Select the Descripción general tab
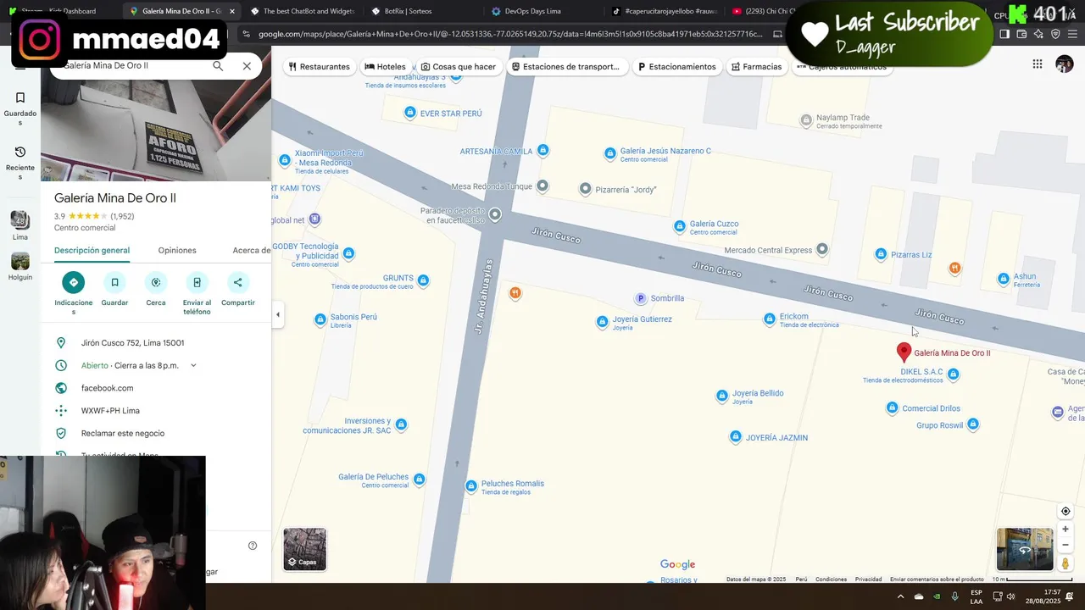 click(92, 250)
